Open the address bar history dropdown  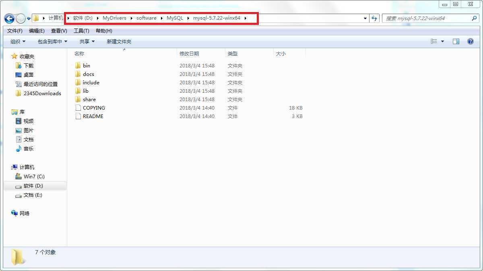pyautogui.click(x=365, y=18)
